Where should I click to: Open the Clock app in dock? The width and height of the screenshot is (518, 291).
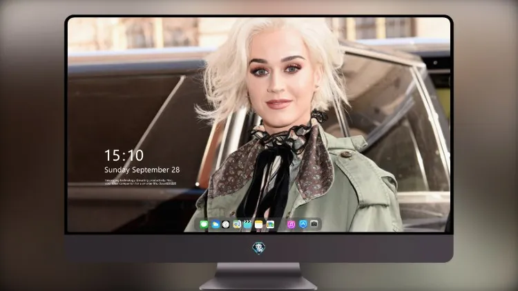pyautogui.click(x=226, y=224)
